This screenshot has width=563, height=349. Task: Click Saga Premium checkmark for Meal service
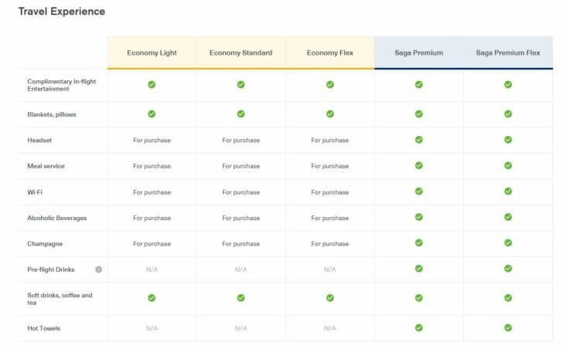pyautogui.click(x=419, y=165)
